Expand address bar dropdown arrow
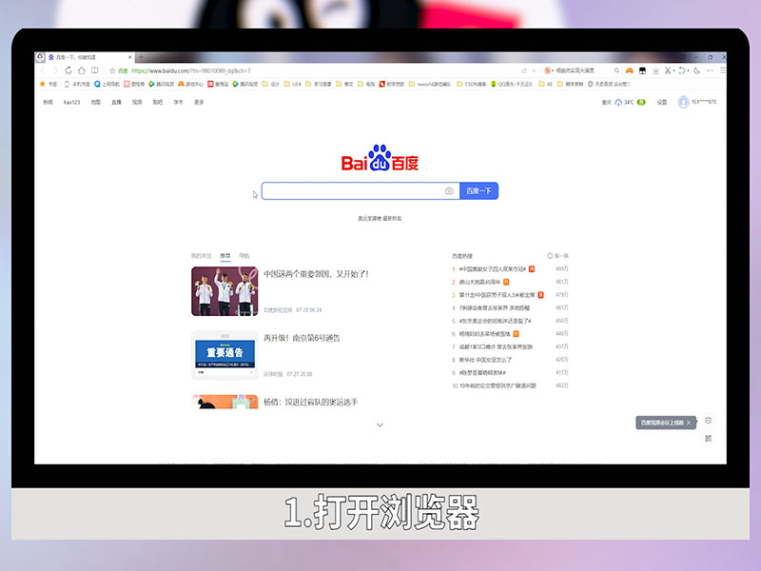761x571 pixels. pyautogui.click(x=534, y=70)
